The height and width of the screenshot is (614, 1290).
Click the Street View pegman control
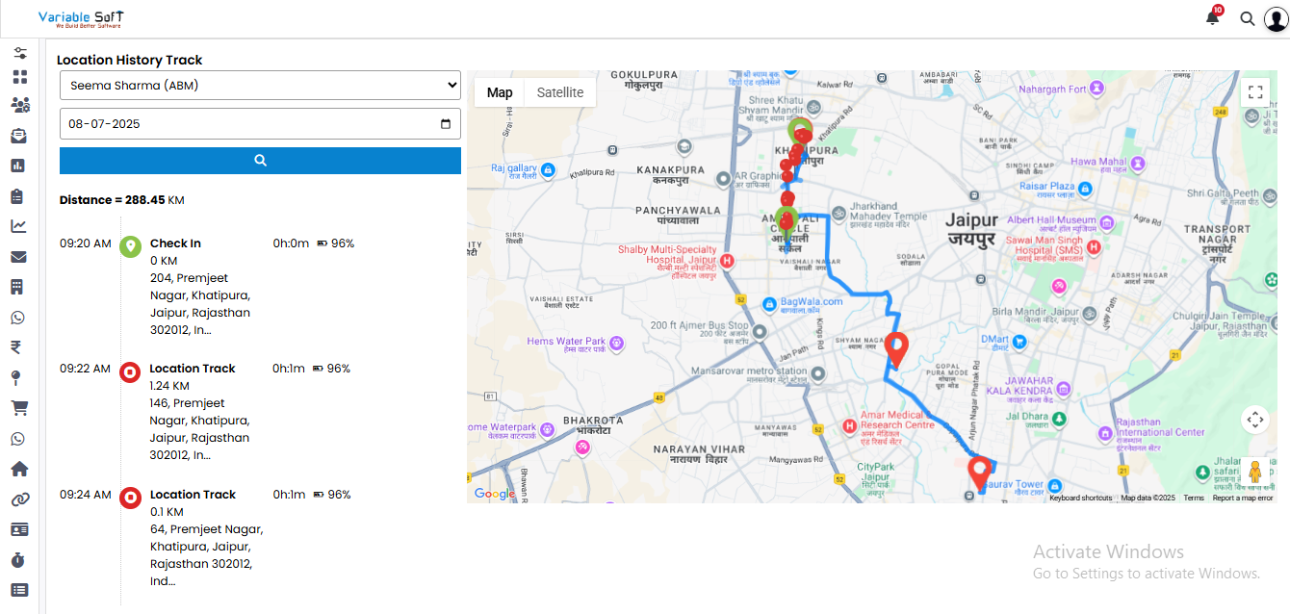[x=1254, y=472]
